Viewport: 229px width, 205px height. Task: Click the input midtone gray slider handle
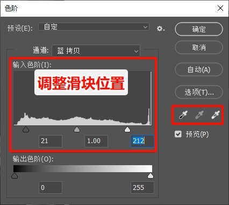coord(77,129)
